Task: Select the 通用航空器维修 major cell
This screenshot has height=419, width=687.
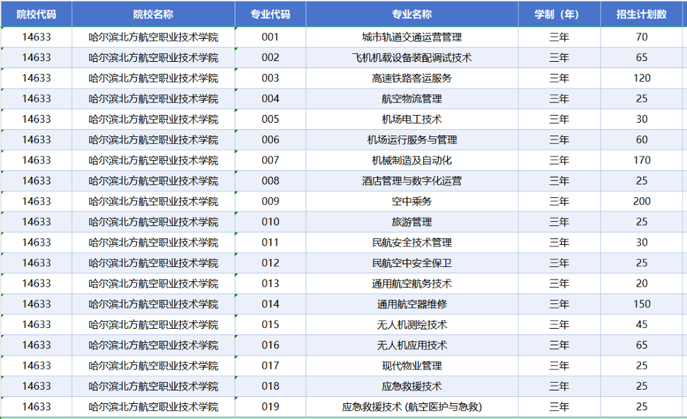Action: point(411,304)
